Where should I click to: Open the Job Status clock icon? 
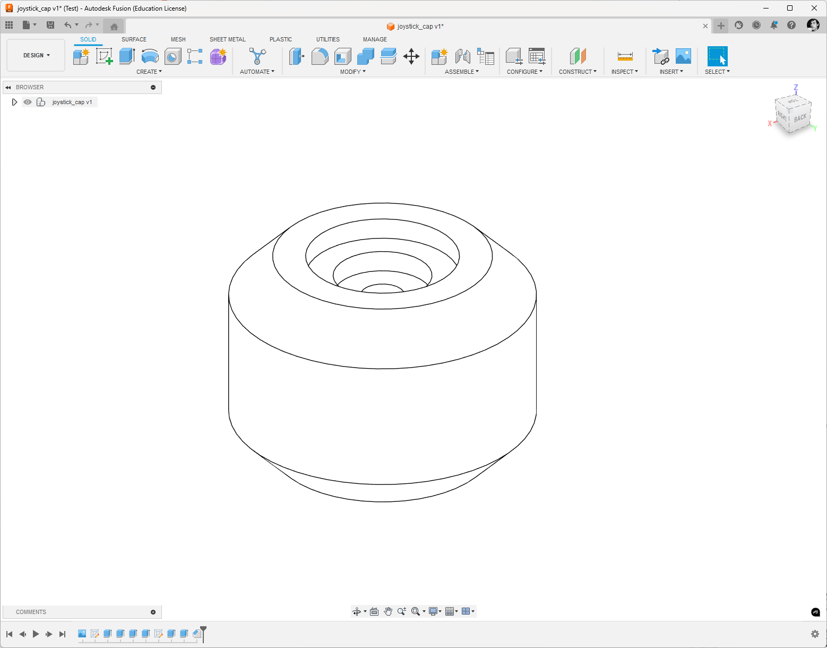tap(756, 25)
